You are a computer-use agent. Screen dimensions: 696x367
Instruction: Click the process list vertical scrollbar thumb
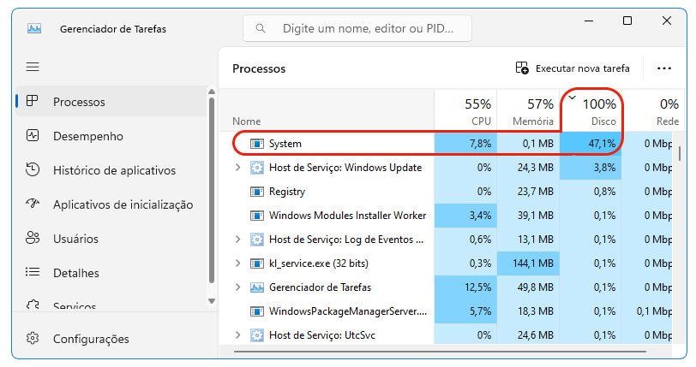(679, 153)
